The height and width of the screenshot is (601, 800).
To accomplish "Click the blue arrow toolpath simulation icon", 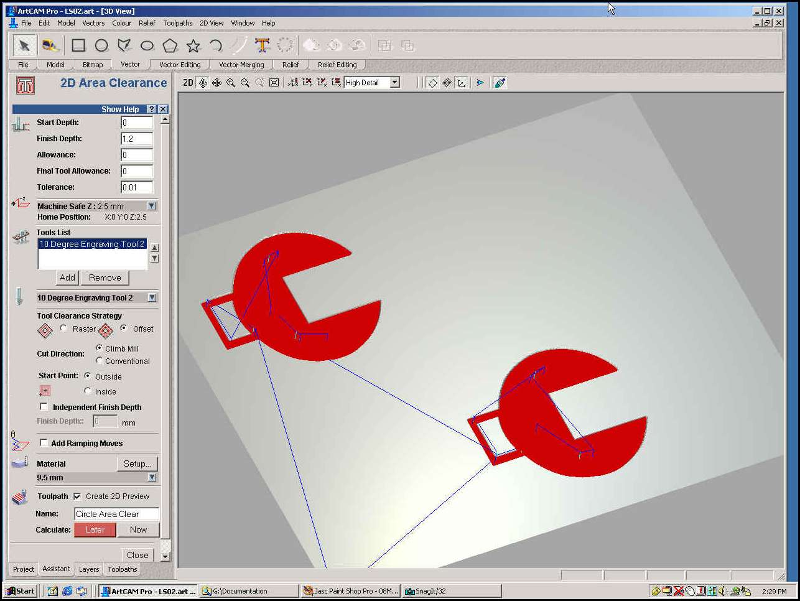I will [x=480, y=83].
